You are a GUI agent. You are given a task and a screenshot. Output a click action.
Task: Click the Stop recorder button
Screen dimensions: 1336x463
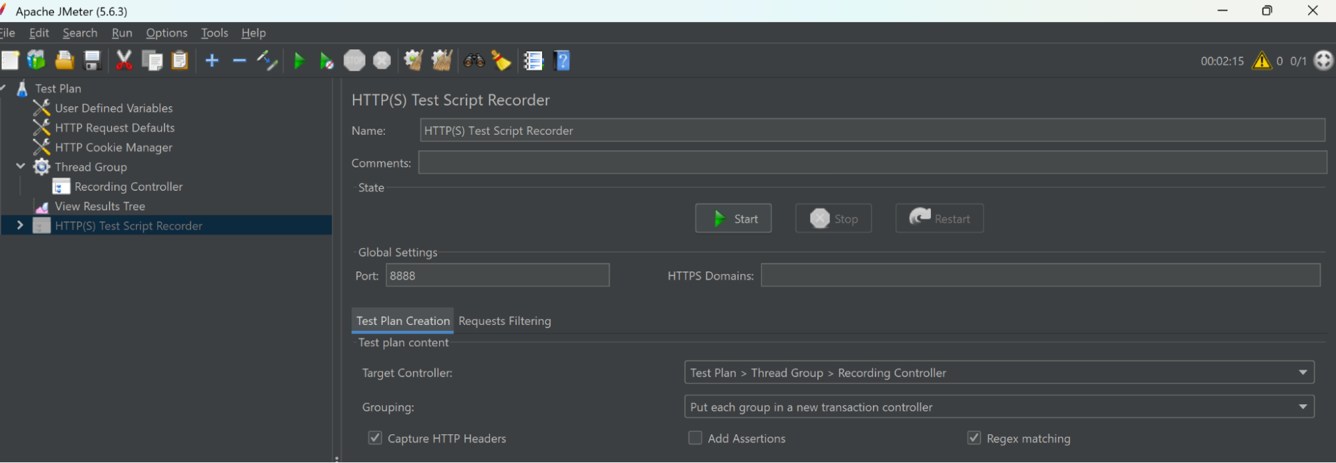click(833, 218)
